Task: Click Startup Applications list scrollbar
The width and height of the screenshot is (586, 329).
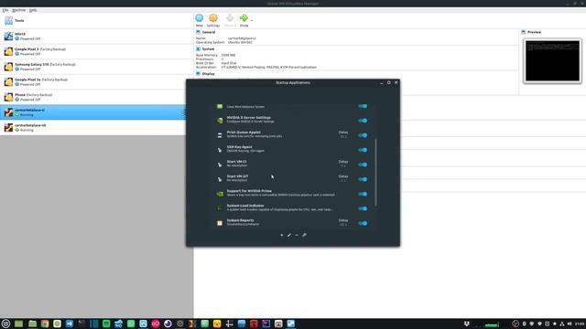Action: pyautogui.click(x=375, y=173)
